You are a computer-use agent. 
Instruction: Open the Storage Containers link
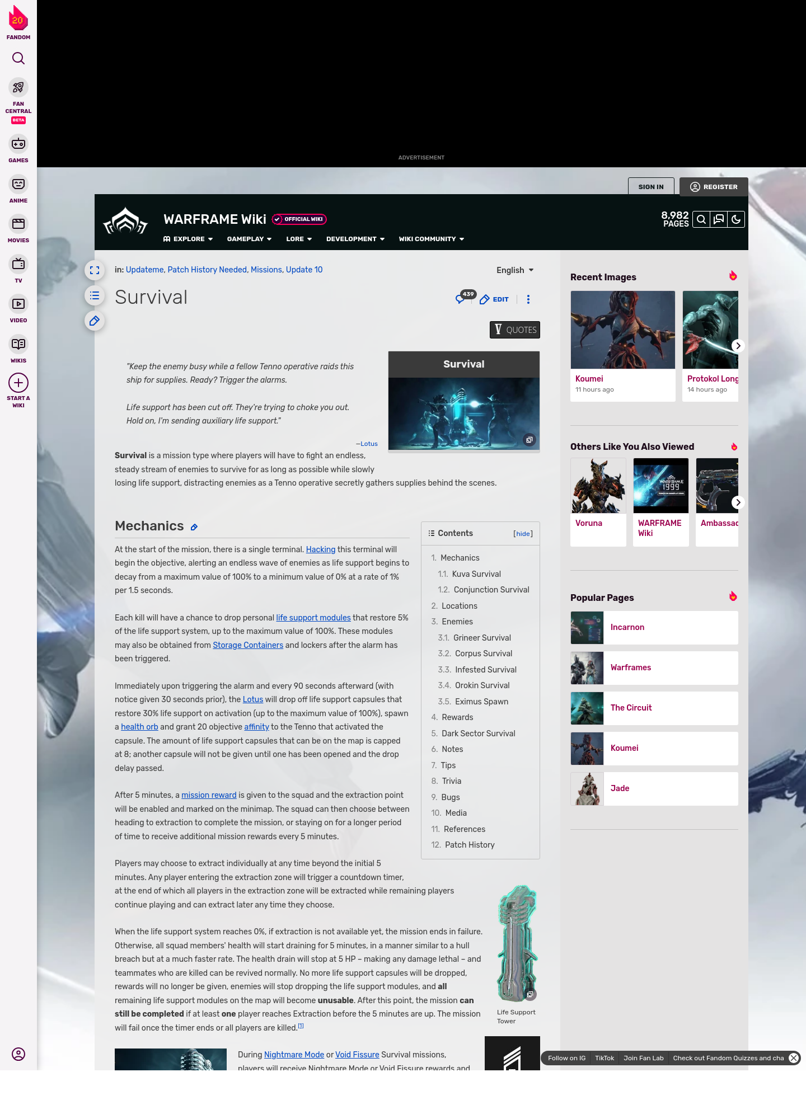point(248,645)
